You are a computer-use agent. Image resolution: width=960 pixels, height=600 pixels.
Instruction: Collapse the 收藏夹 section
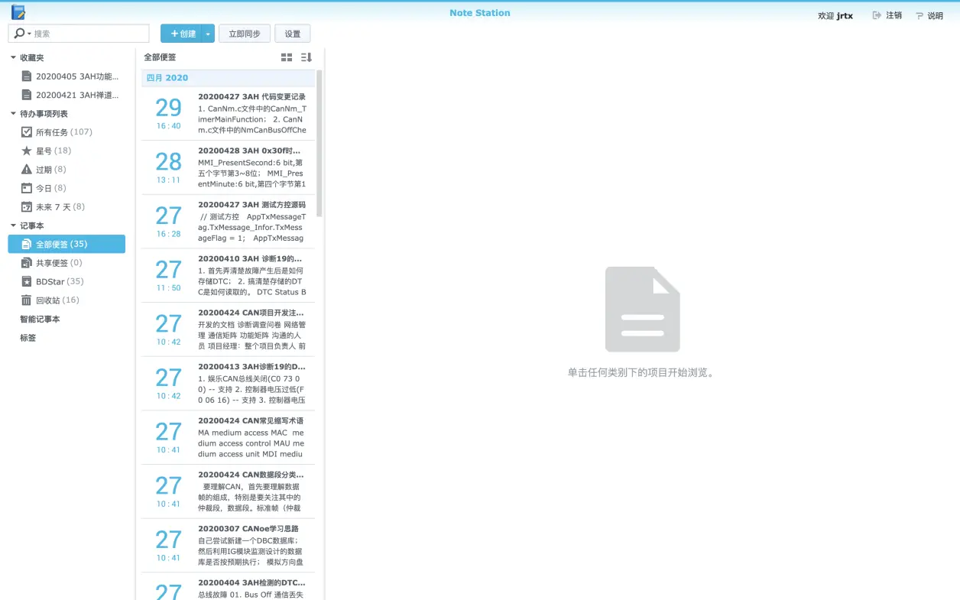[x=11, y=57]
